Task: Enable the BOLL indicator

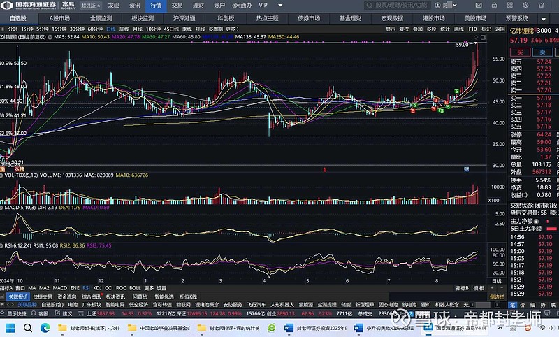Action: pos(135,287)
